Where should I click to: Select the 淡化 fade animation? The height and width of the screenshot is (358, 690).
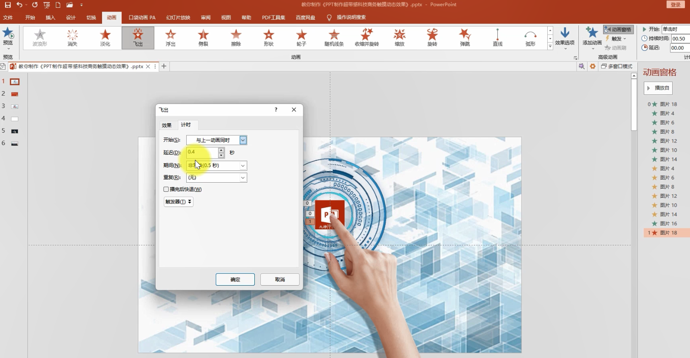[105, 38]
